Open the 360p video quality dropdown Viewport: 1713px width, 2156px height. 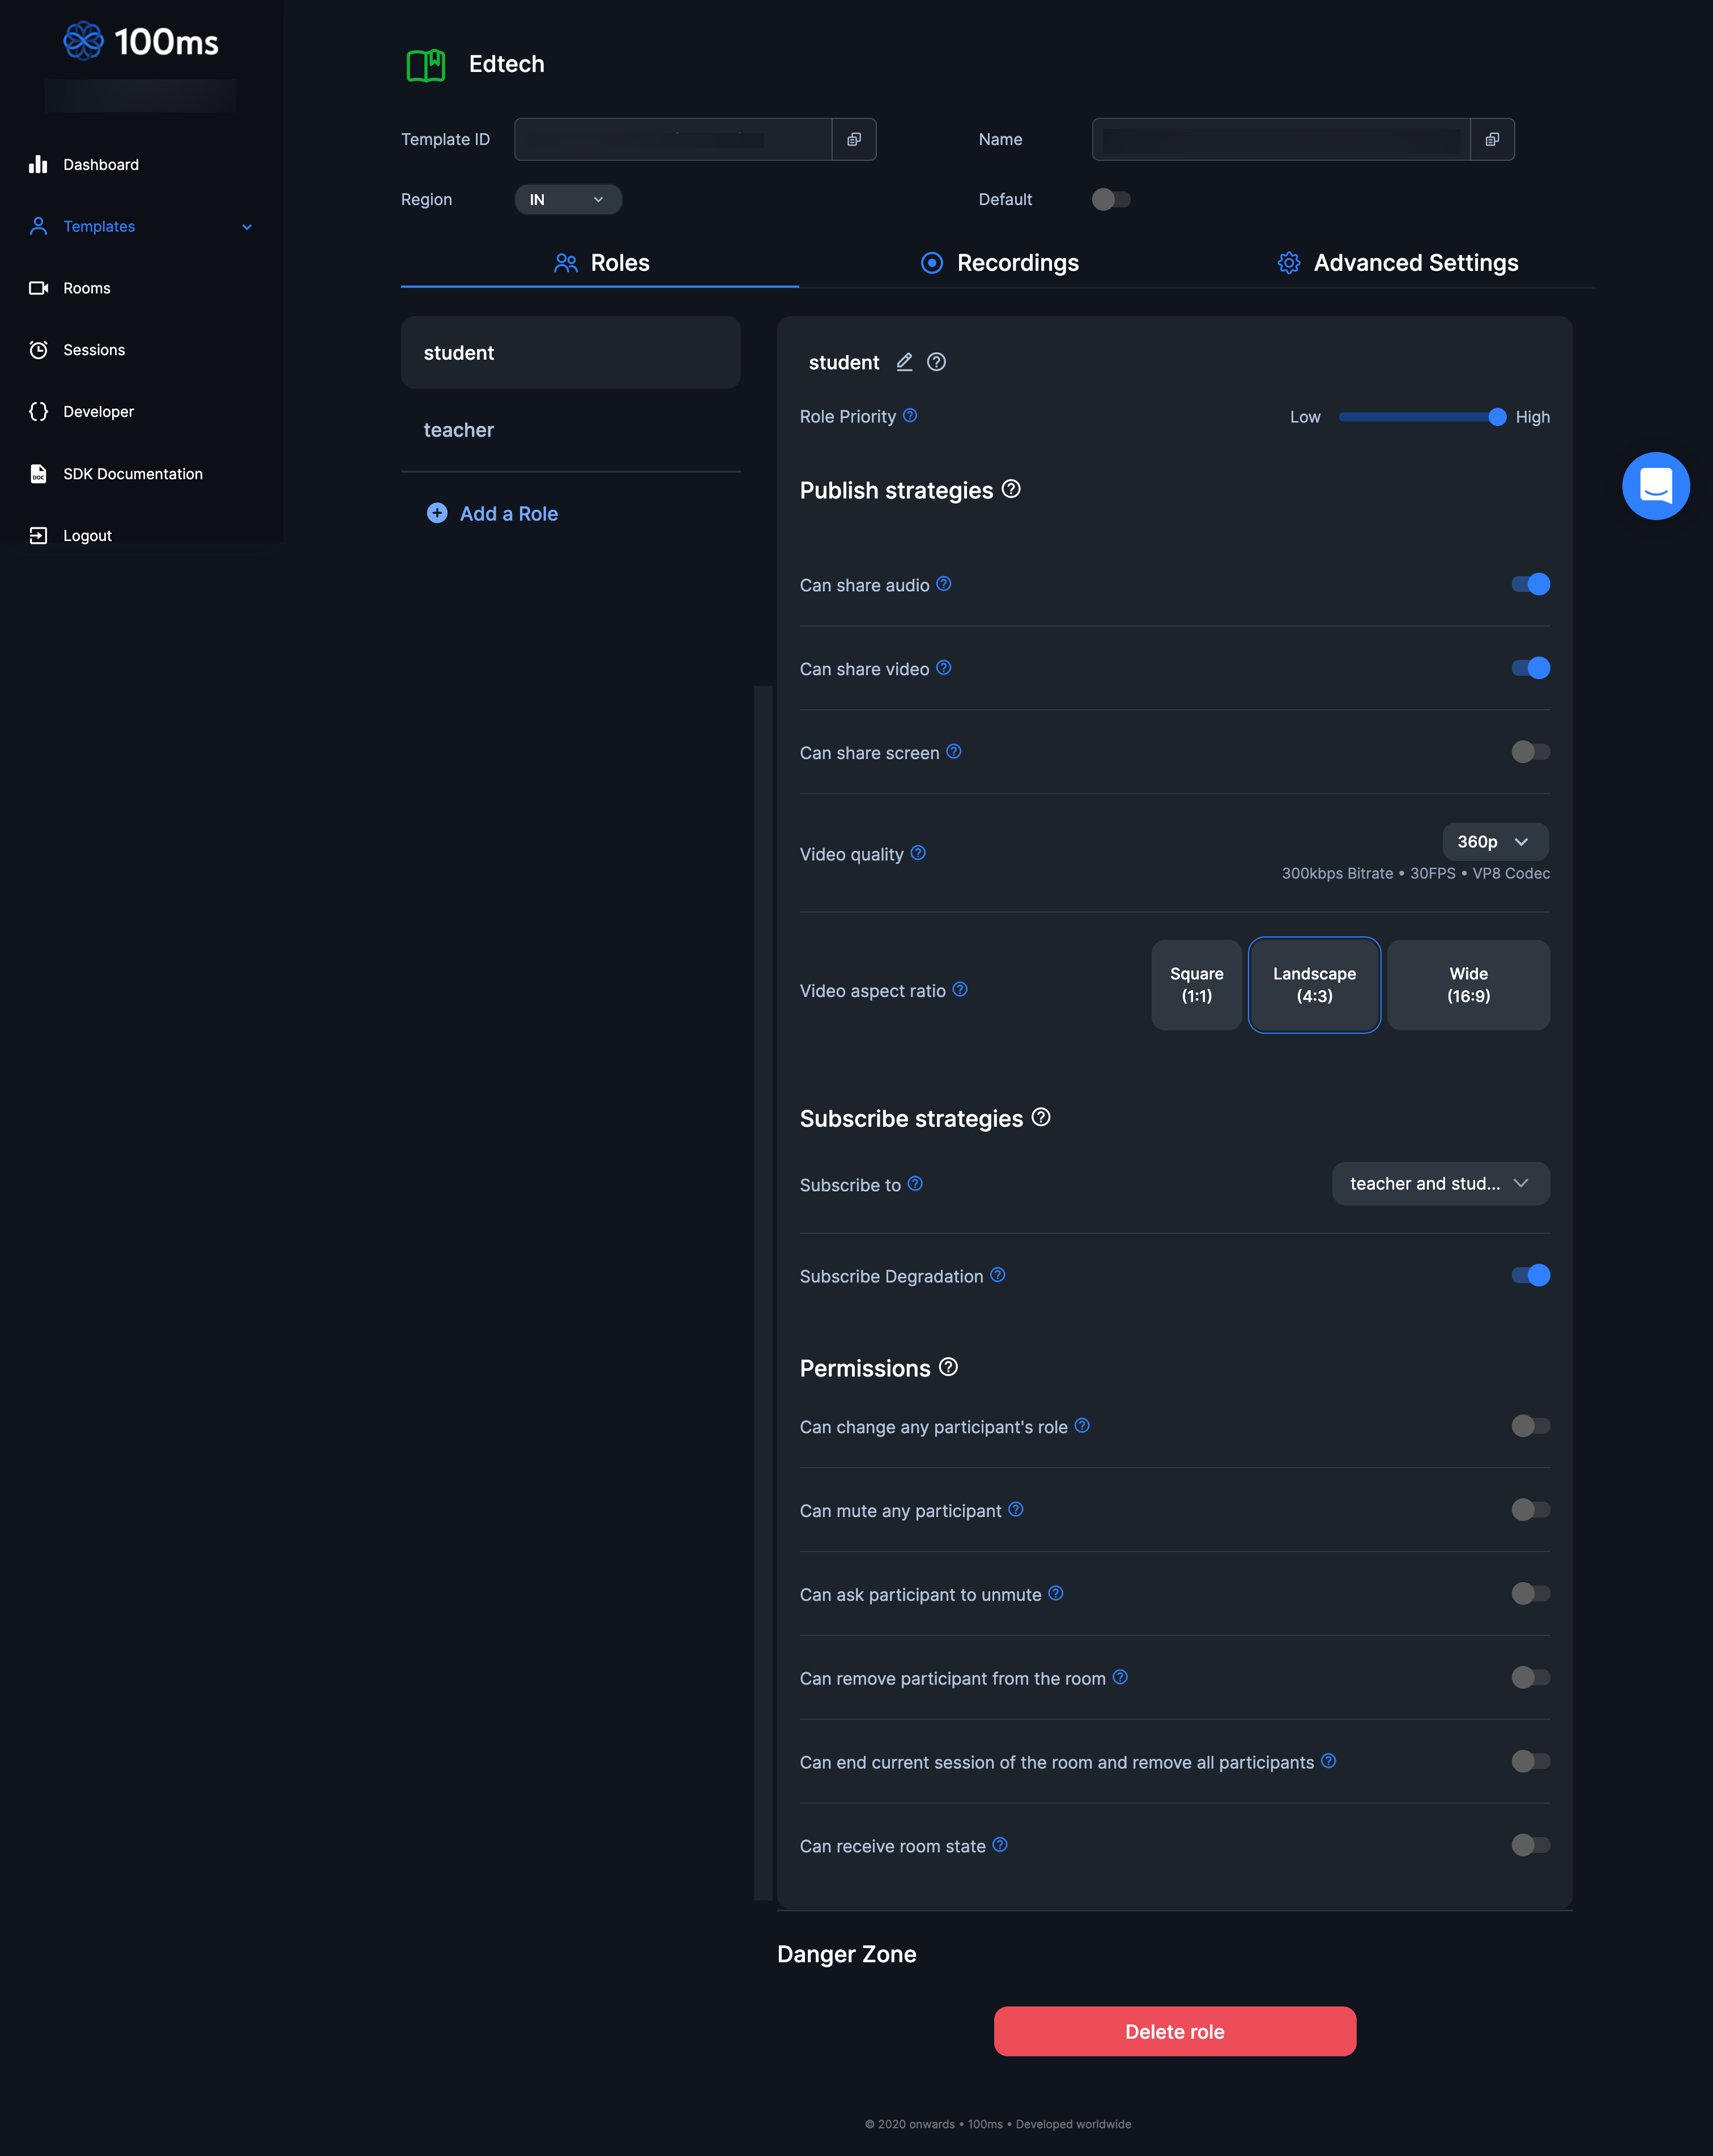[1494, 842]
